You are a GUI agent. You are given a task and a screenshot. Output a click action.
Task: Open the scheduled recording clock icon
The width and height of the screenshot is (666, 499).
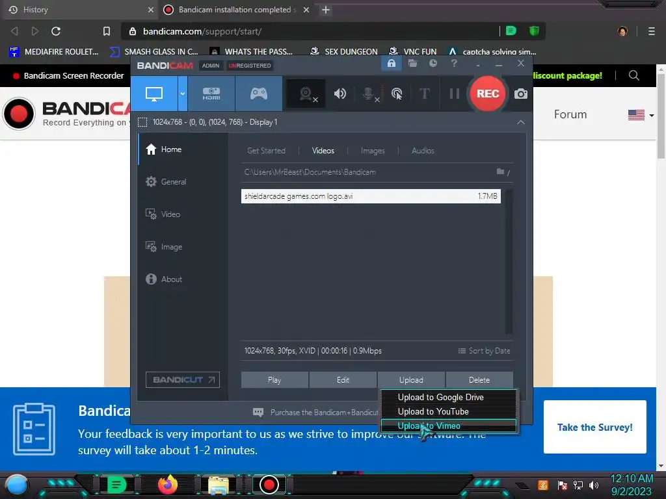[433, 63]
